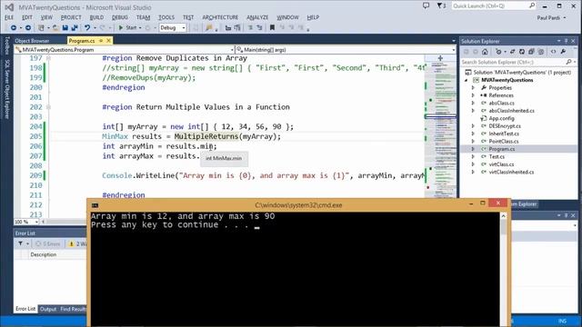The image size is (582, 327).
Task: Click the Open File toolbar icon
Action: (x=55, y=28)
